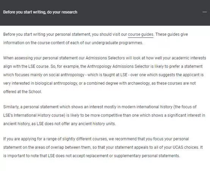Screen dimensions: 210x171
Task: Open the course guides link
Action: 141,35
